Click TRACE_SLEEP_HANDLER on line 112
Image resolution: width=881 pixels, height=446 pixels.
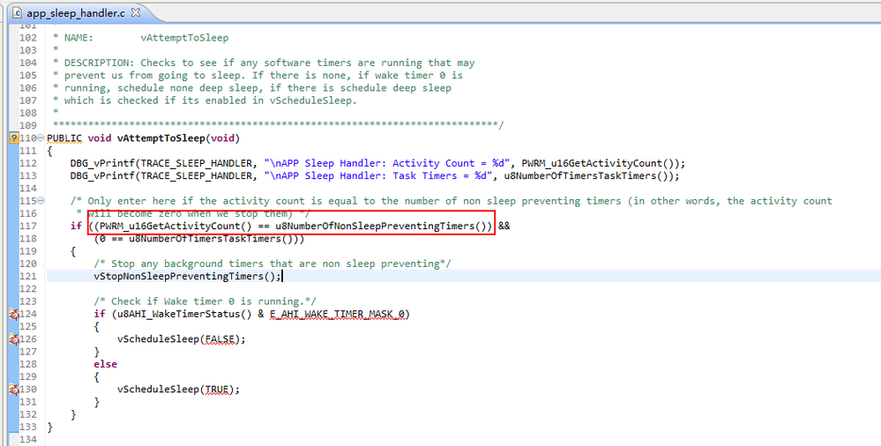click(196, 163)
